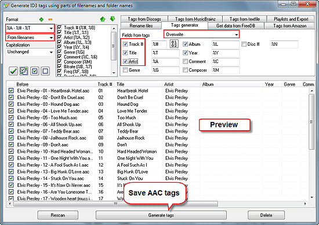Click the green up arrow icon
Image resolution: width=319 pixels, height=225 pixels.
pyautogui.click(x=103, y=19)
